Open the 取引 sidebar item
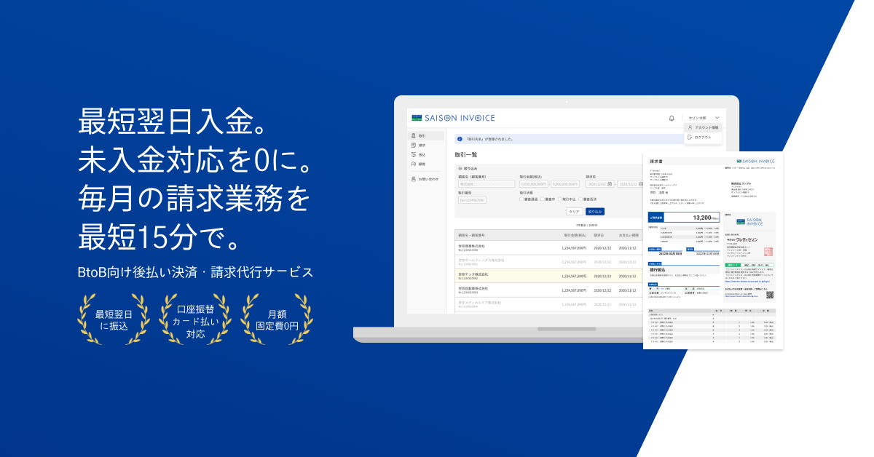Viewport: 874px width, 457px height. click(425, 136)
